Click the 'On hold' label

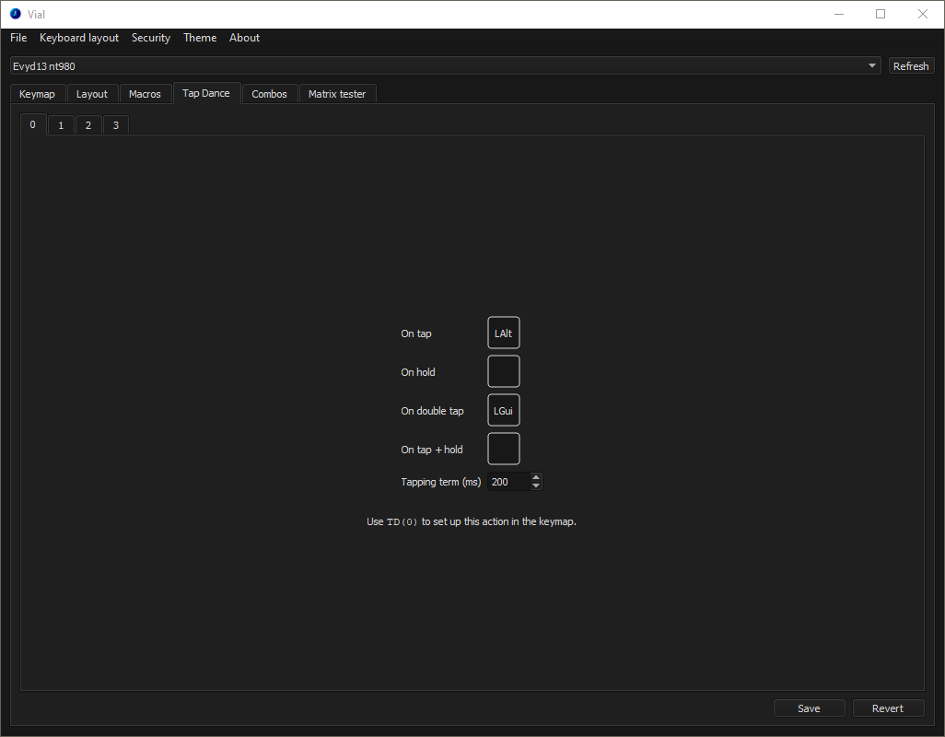tap(417, 372)
